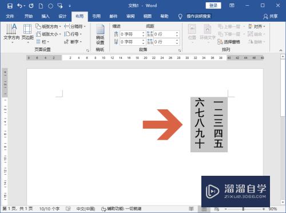Click the 共享 share button
The image size is (286, 213).
[271, 17]
